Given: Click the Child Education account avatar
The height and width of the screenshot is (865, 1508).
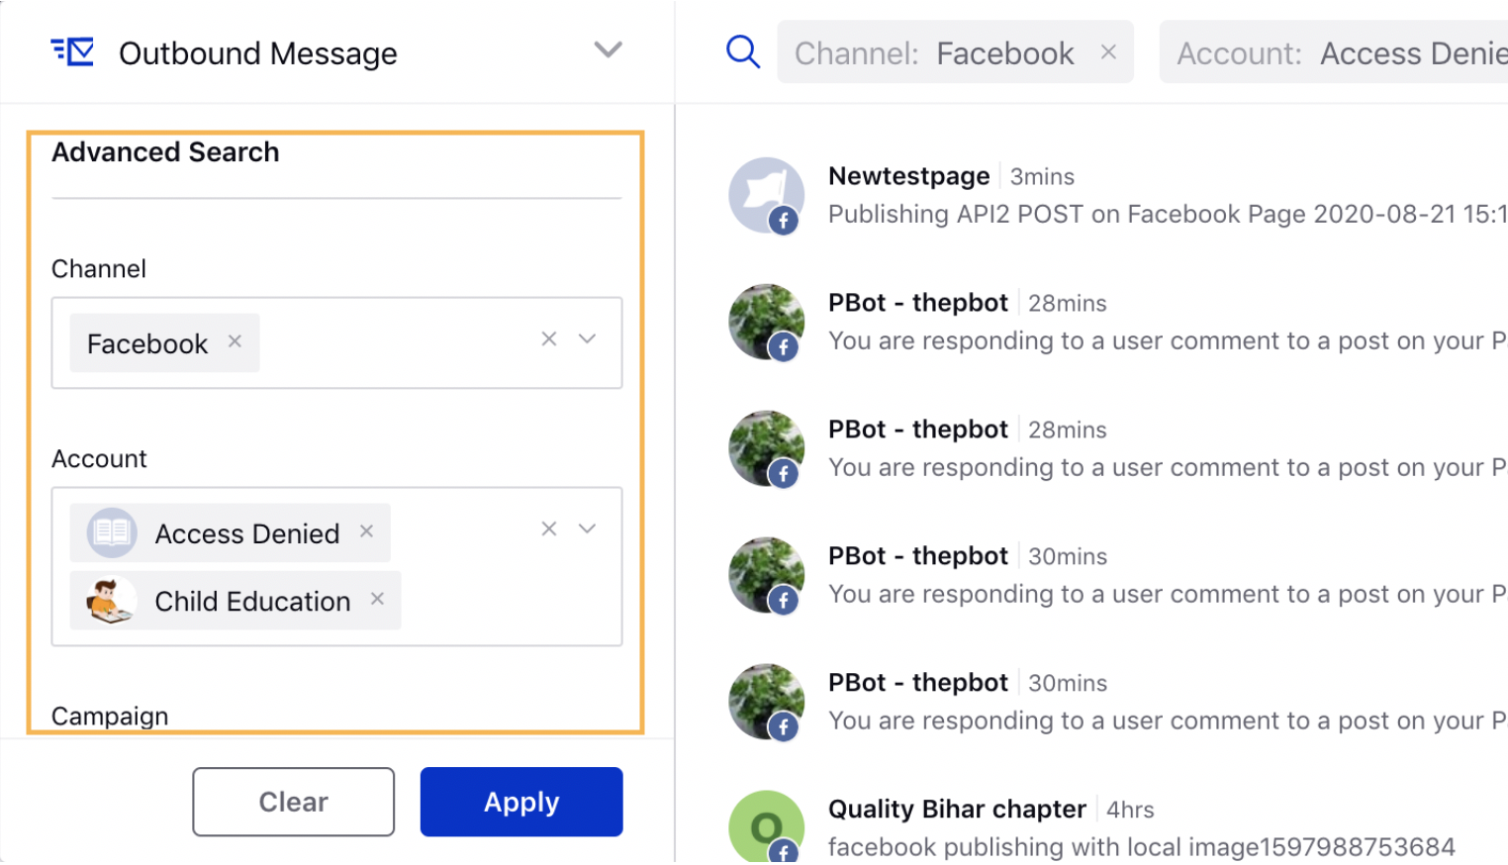Looking at the screenshot, I should [x=112, y=601].
